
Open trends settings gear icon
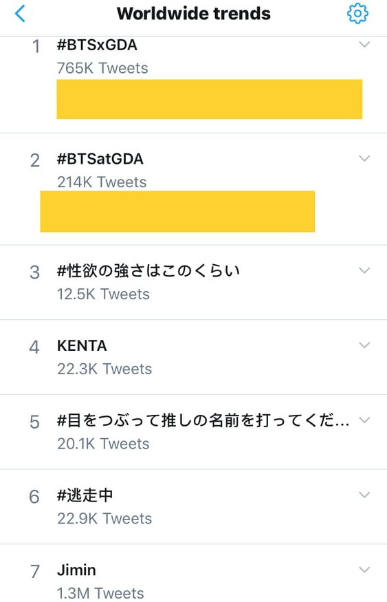[x=357, y=14]
